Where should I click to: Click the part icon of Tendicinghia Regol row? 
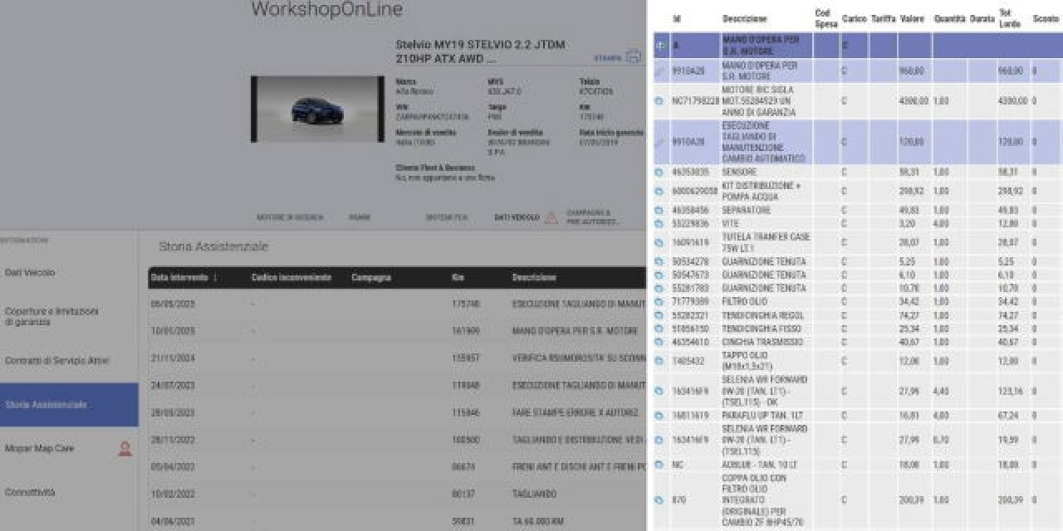(x=659, y=316)
